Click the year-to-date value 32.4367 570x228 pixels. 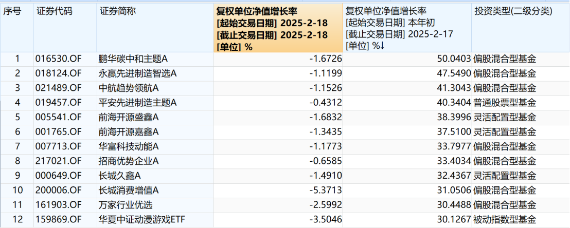click(x=455, y=176)
